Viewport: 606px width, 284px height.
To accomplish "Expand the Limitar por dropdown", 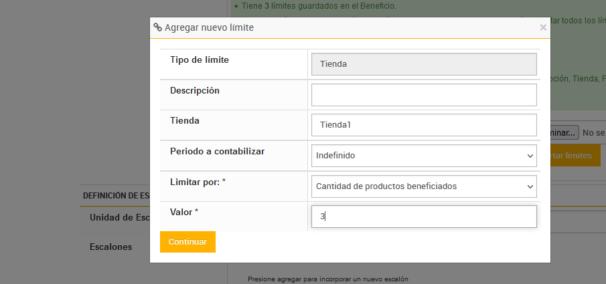I will click(424, 186).
